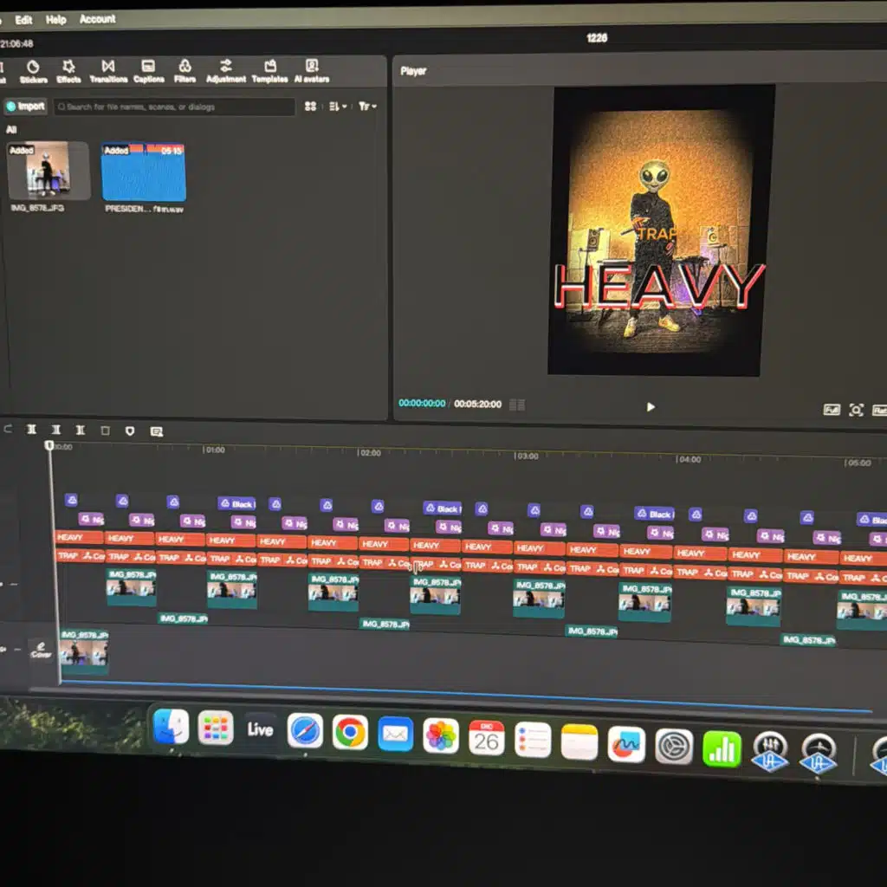Click the media search field
887x887 pixels.
[173, 107]
